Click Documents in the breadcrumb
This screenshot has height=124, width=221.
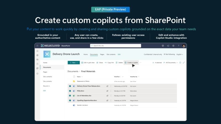coord(73,71)
